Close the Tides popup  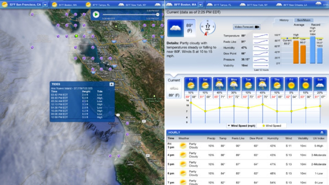point(111,84)
